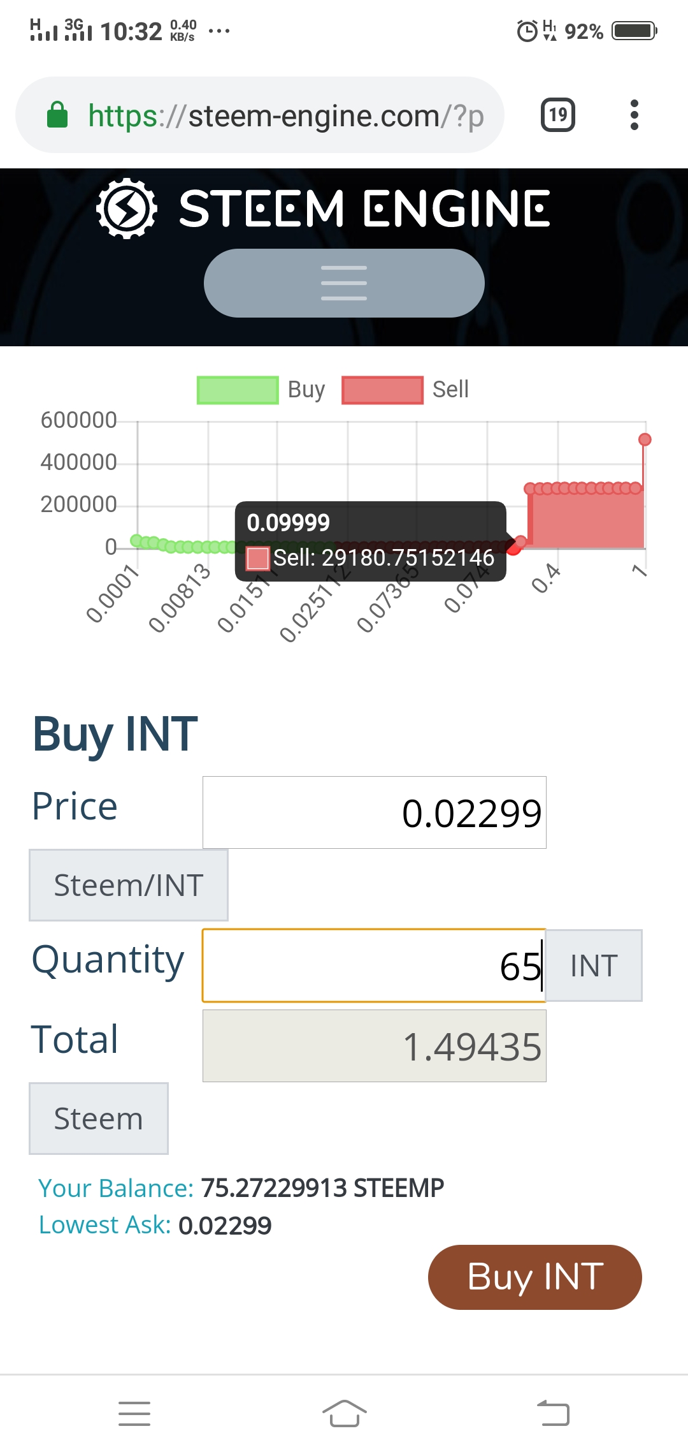Click the red Sell legend color box
The width and height of the screenshot is (688, 1454).
(382, 390)
